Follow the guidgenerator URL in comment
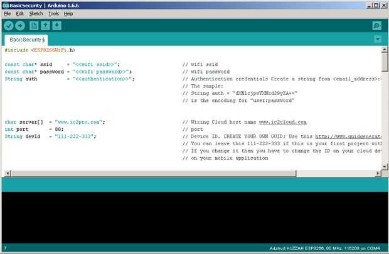Image resolution: width=389 pixels, height=254 pixels. pyautogui.click(x=348, y=136)
